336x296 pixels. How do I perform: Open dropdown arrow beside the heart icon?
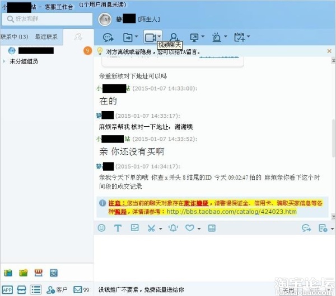199,228
